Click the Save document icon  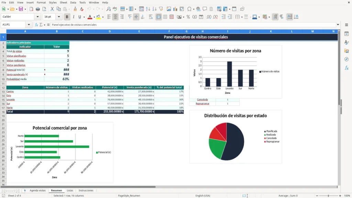click(21, 9)
